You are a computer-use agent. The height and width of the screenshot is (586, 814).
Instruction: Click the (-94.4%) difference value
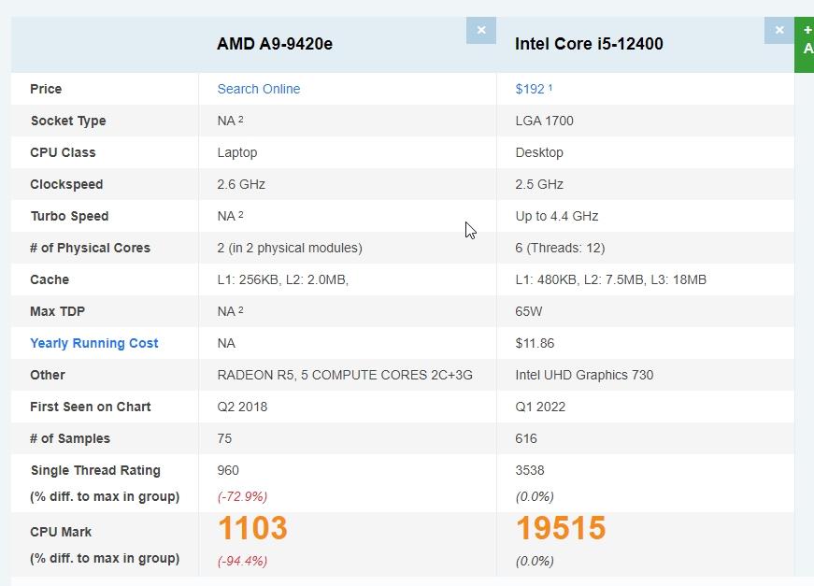(x=242, y=561)
